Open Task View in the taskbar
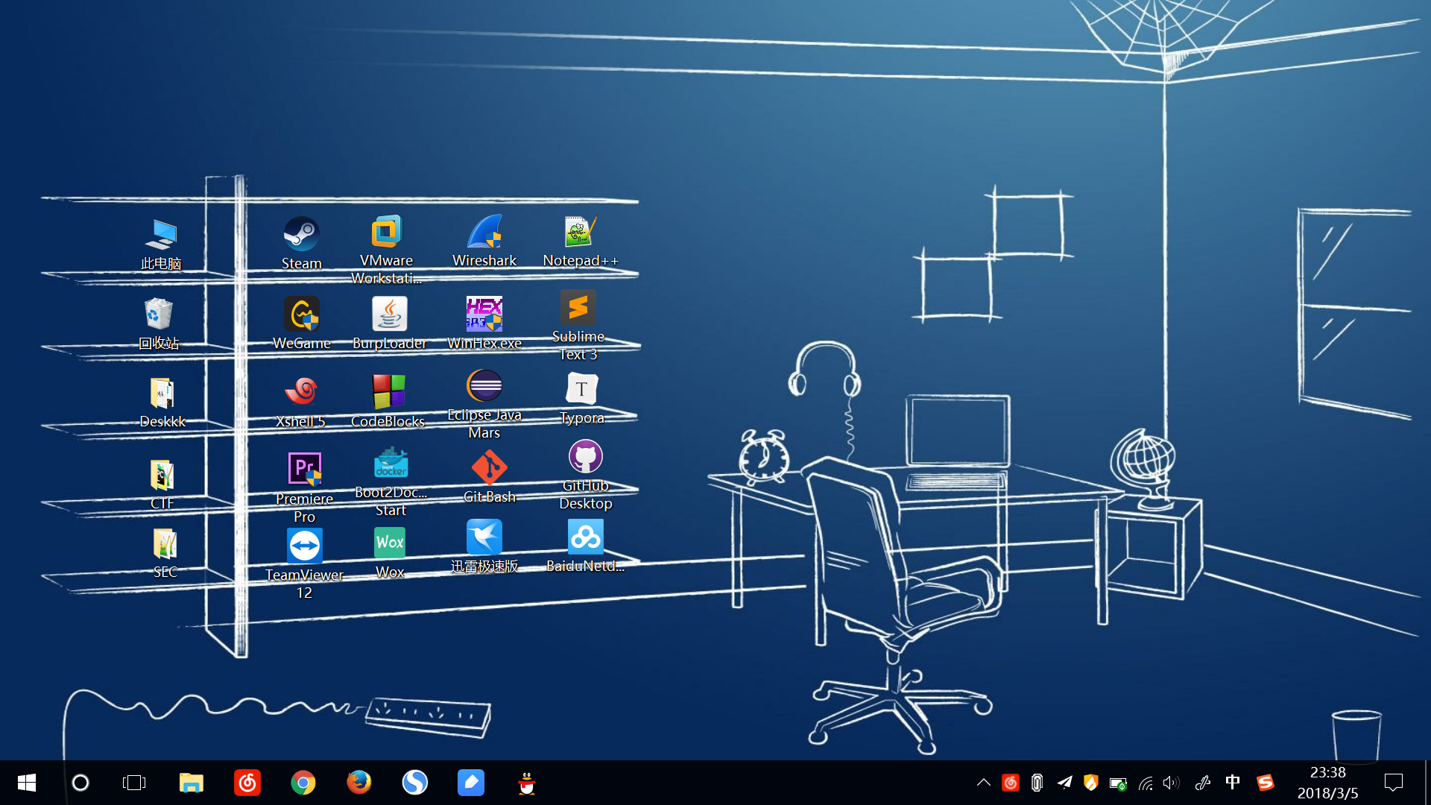 tap(134, 783)
